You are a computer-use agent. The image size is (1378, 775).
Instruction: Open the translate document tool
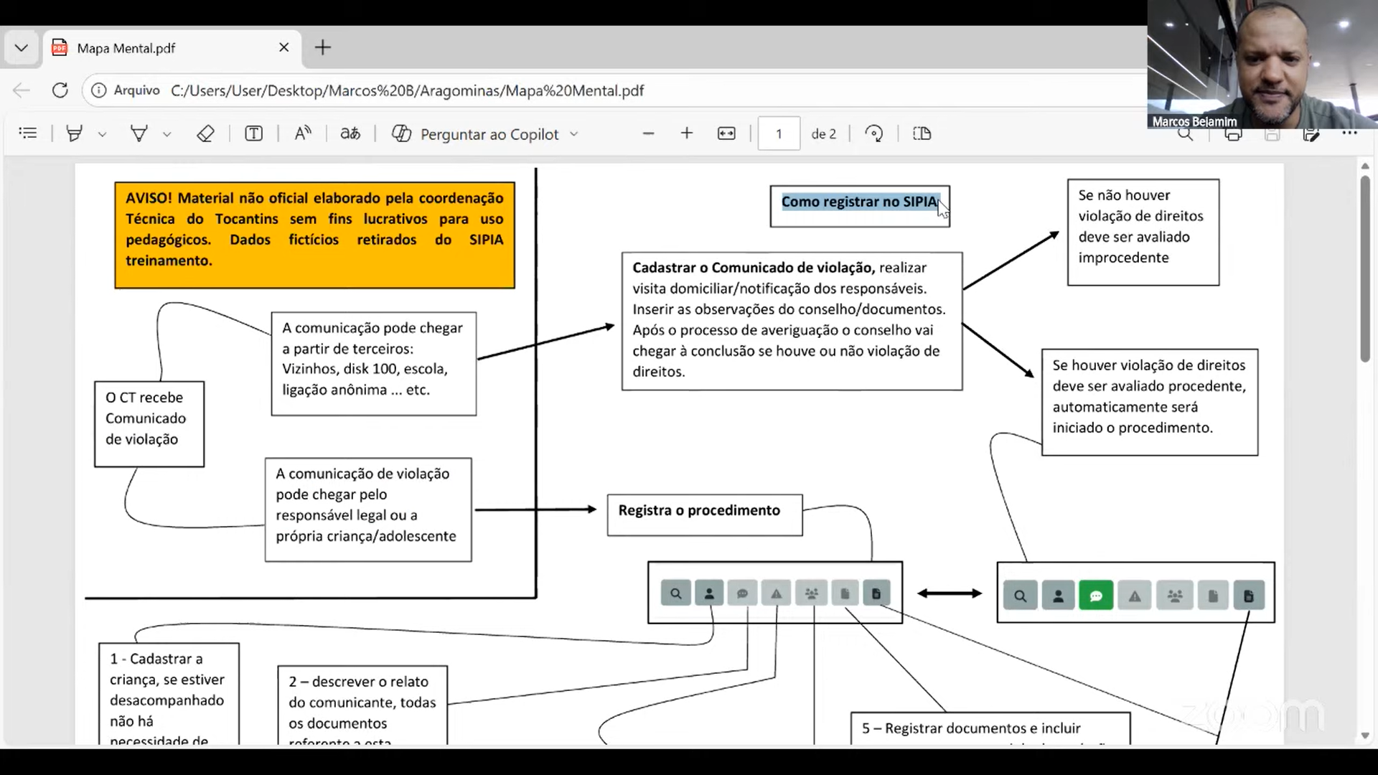coord(350,133)
